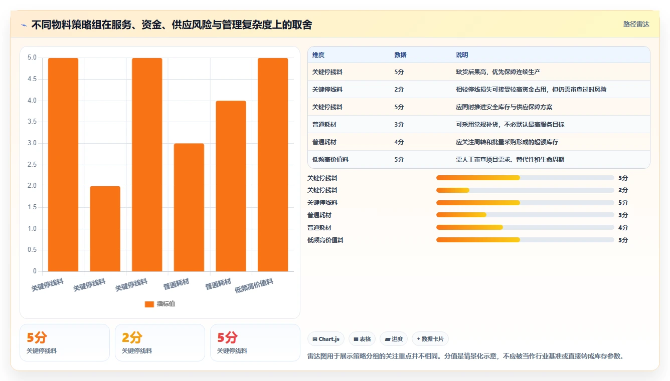The image size is (670, 381).
Task: Click the footer note starting with 雷达图用于展示
Action: point(465,356)
